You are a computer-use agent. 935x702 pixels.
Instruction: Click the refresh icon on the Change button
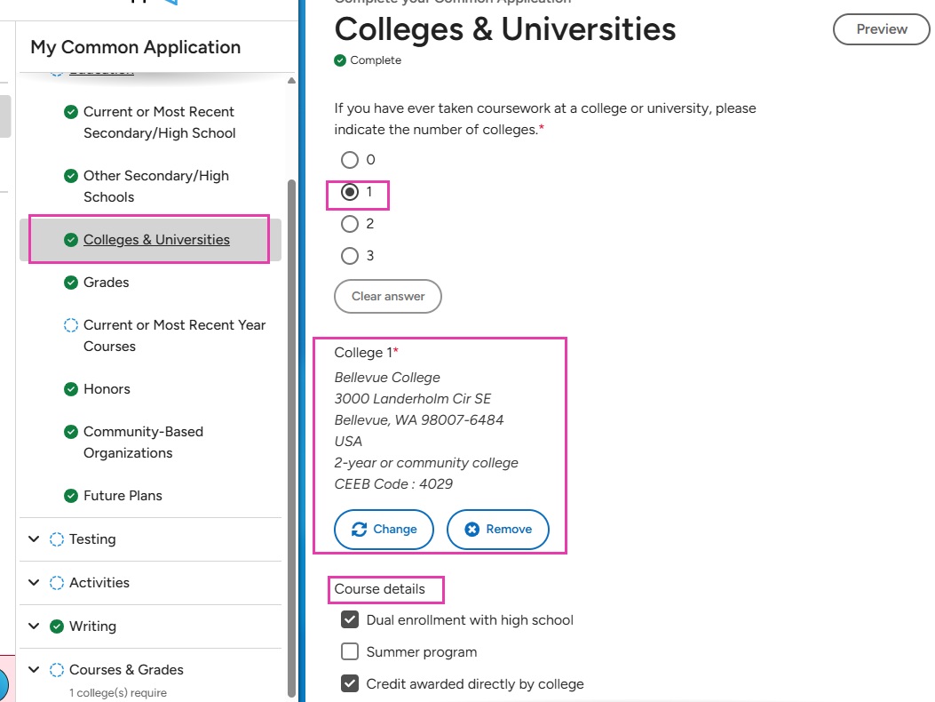(360, 529)
